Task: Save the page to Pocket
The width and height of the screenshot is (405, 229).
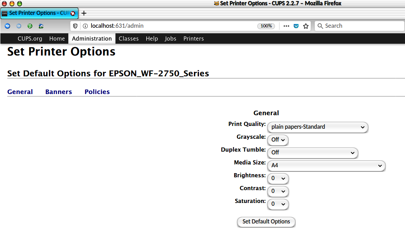Action: click(296, 26)
